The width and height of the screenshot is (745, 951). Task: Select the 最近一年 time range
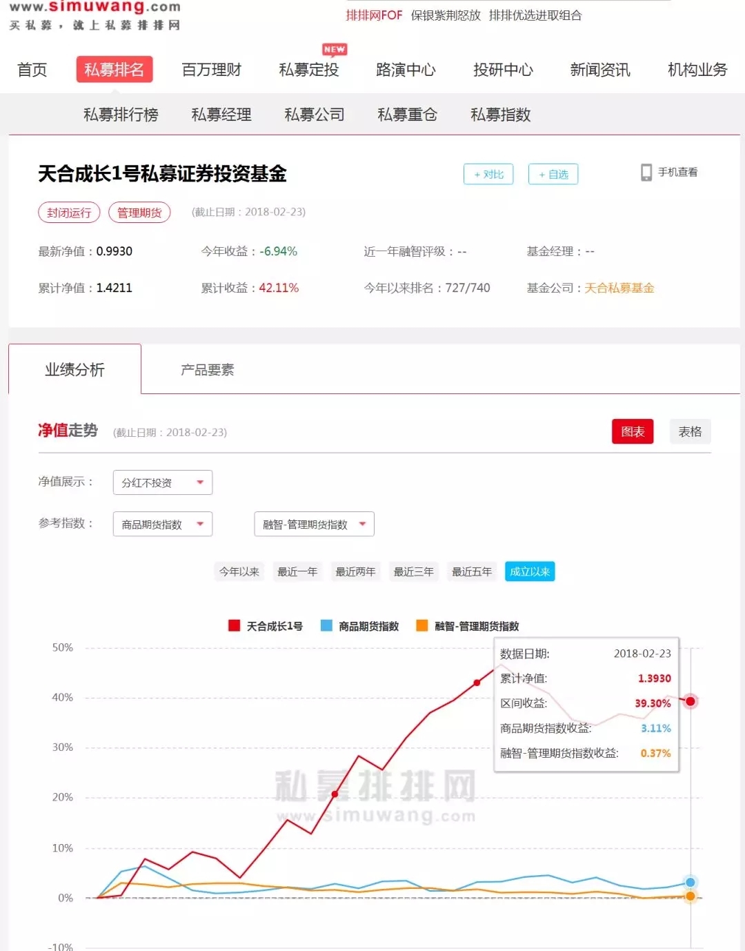coord(297,571)
